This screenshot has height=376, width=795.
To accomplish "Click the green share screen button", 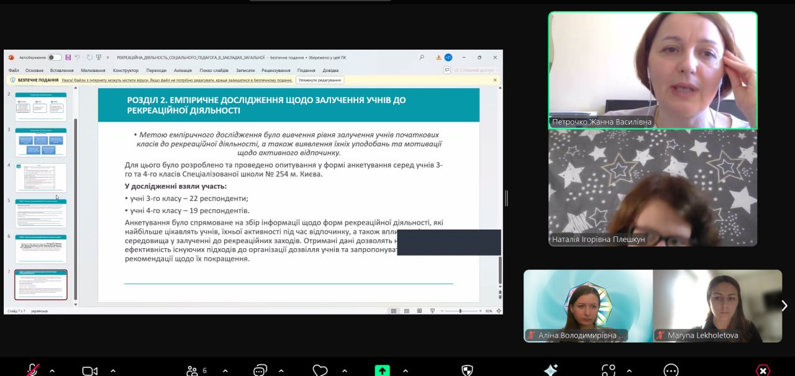I will point(382,371).
